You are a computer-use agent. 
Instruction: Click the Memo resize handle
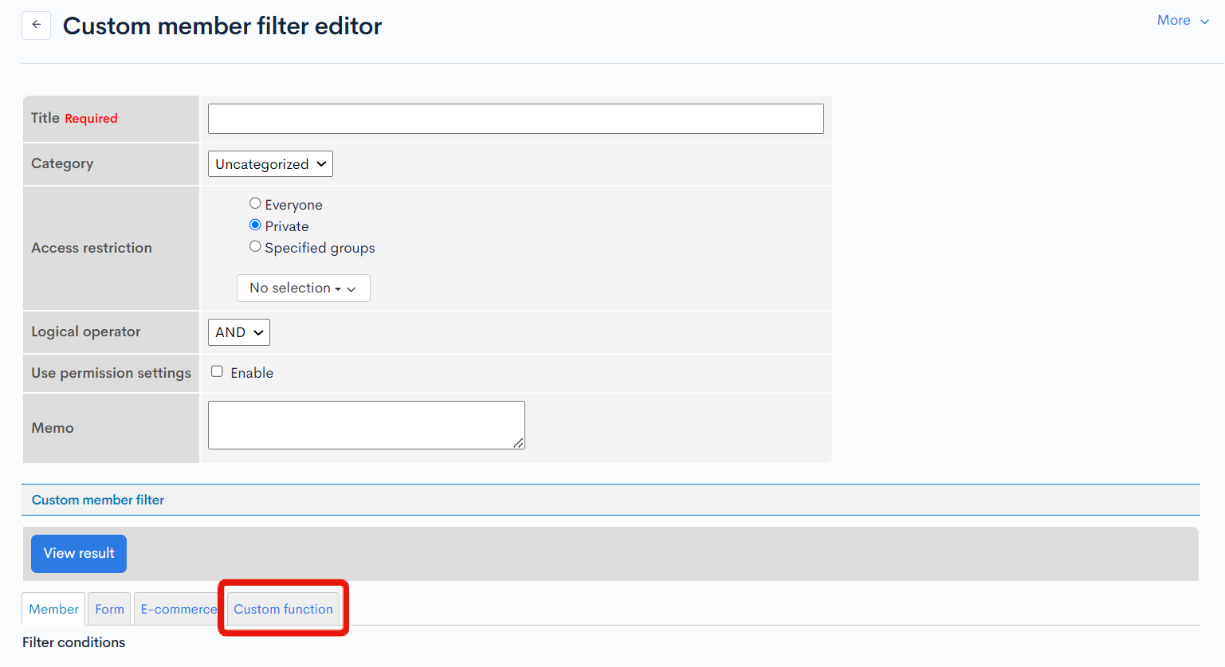520,444
